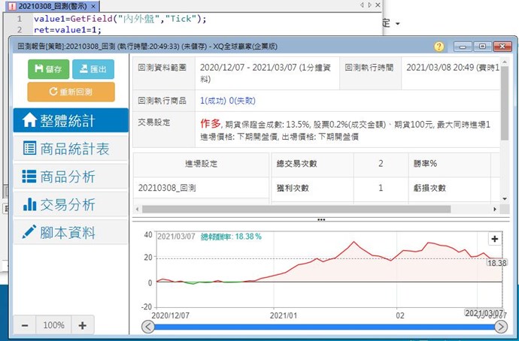The image size is (519, 341).
Task: Click the right handle of chart range slider
Action: (x=501, y=327)
